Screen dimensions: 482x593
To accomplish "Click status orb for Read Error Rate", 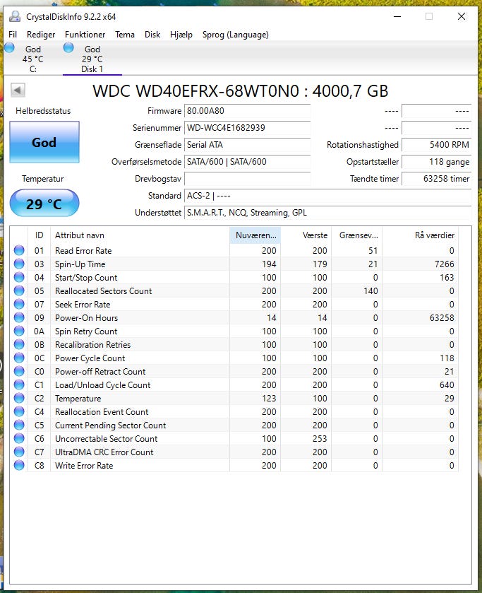I will tap(19, 250).
